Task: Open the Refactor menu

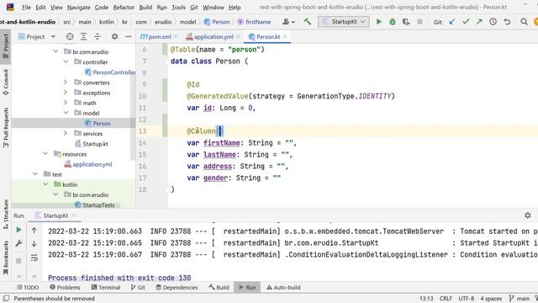Action: pos(124,8)
